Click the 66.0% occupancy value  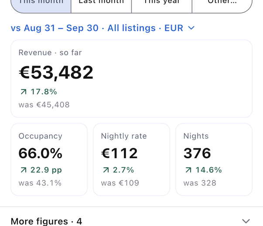41,153
